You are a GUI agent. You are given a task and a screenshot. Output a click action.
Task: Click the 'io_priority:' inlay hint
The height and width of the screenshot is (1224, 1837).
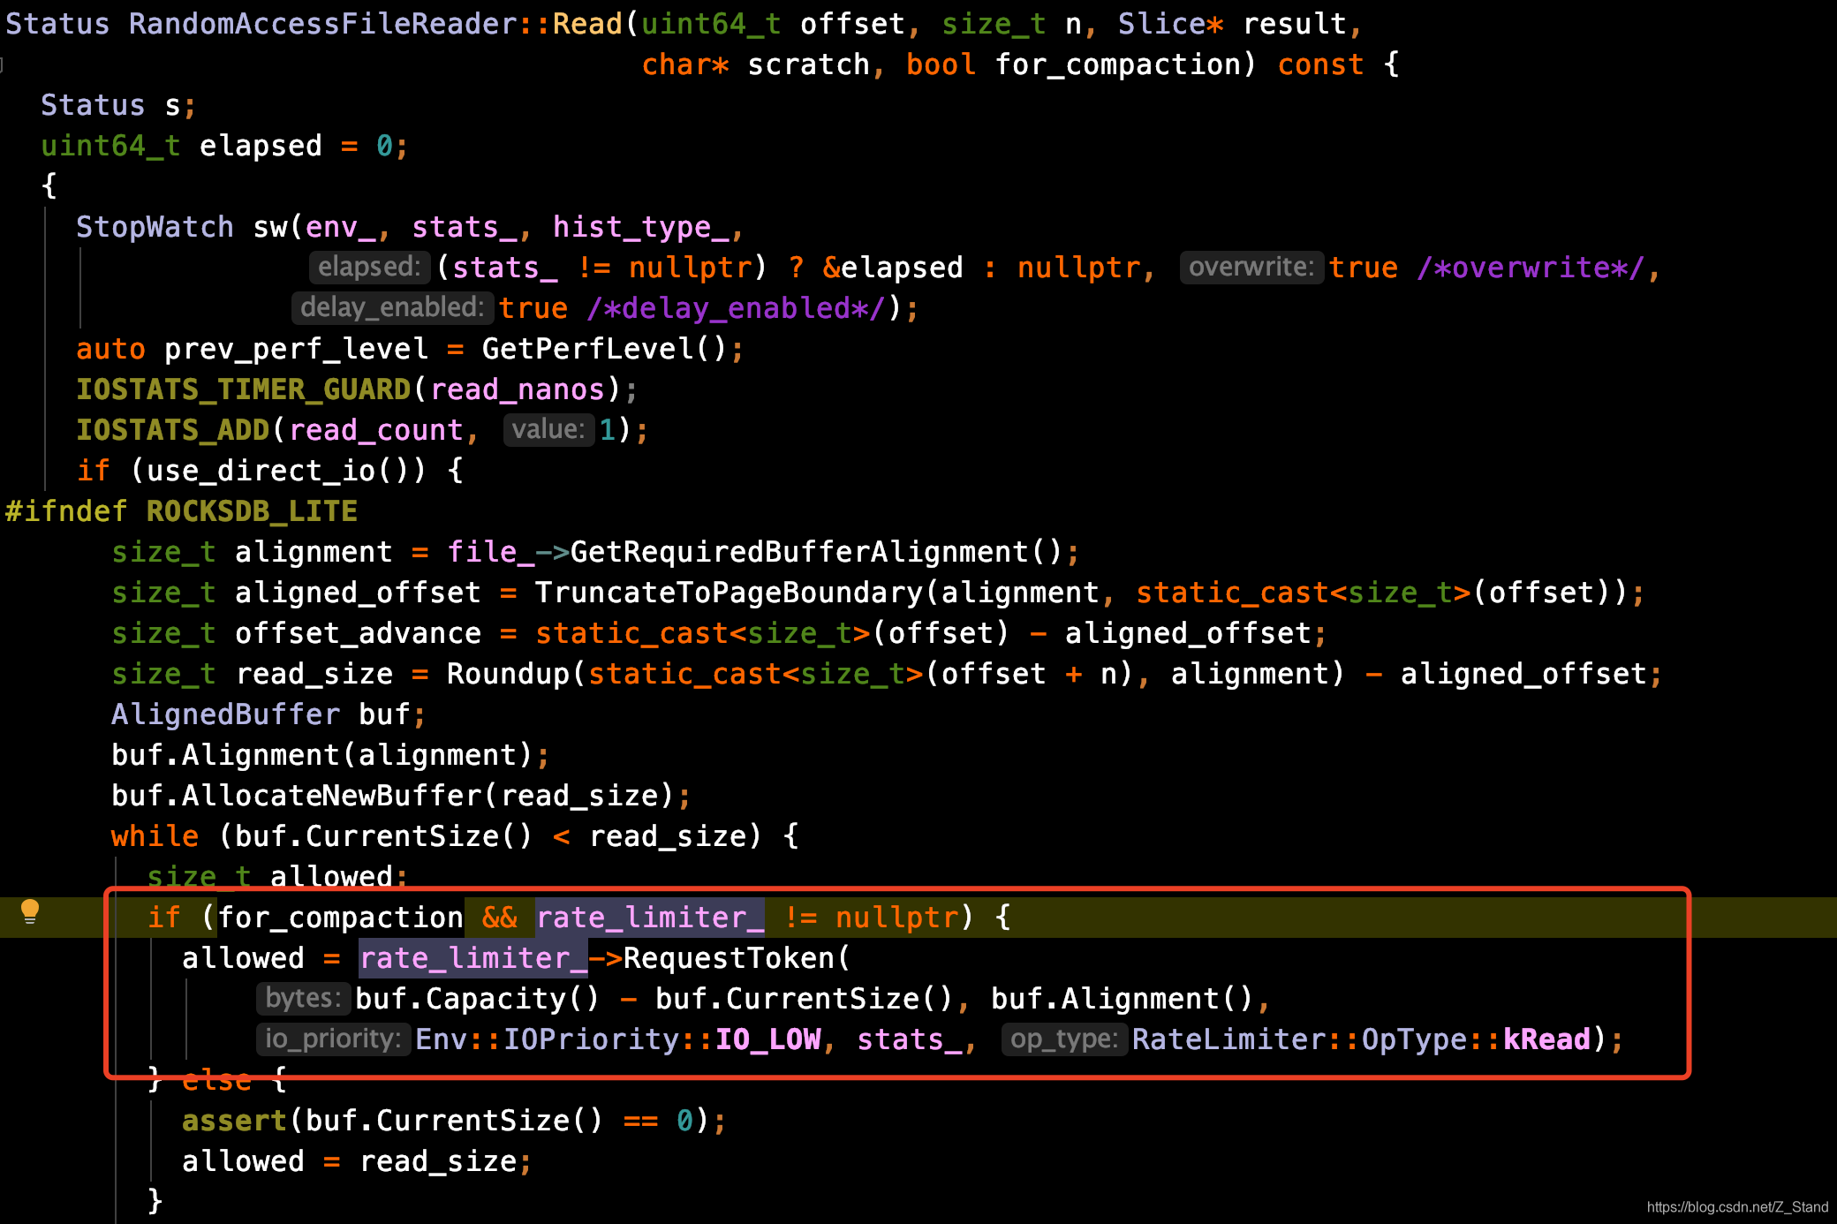click(x=333, y=1039)
